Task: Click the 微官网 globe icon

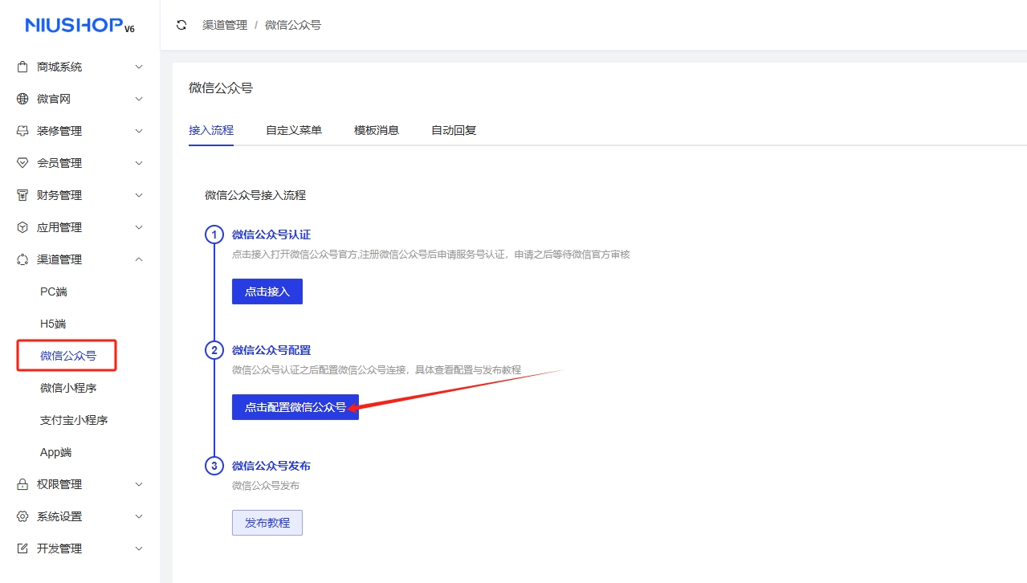Action: (22, 99)
